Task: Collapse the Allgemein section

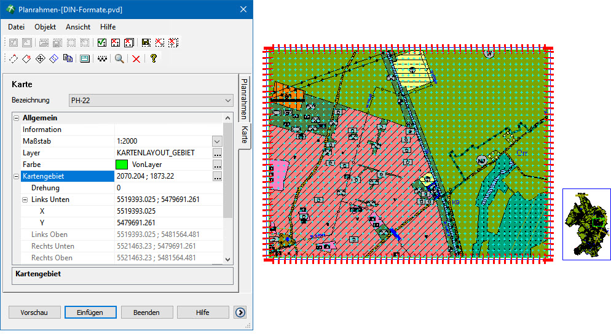Action: tap(17, 118)
